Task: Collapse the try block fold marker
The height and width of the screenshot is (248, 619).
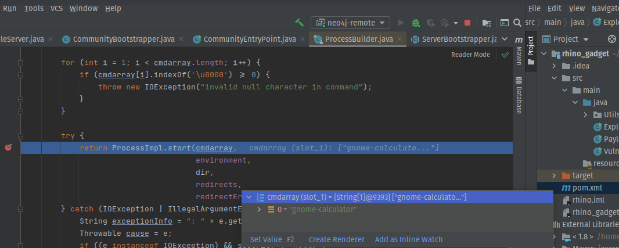Action: click(x=20, y=135)
